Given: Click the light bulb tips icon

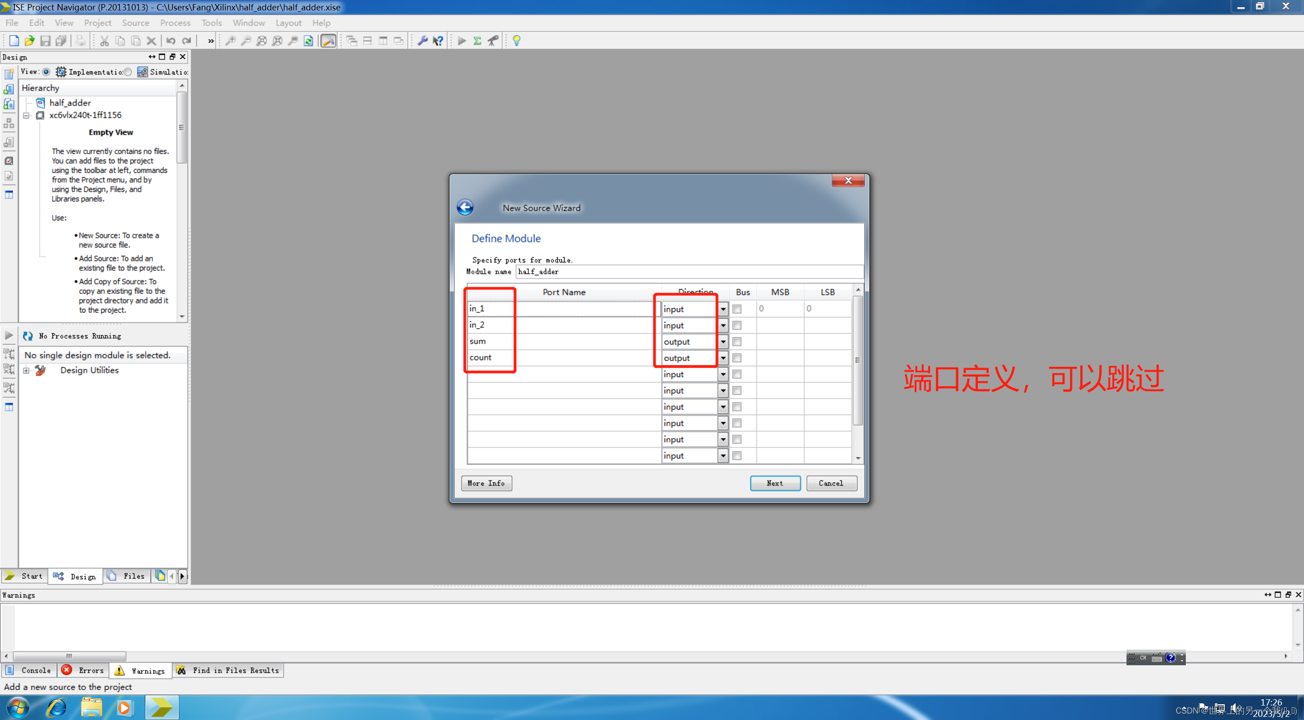Looking at the screenshot, I should point(516,41).
